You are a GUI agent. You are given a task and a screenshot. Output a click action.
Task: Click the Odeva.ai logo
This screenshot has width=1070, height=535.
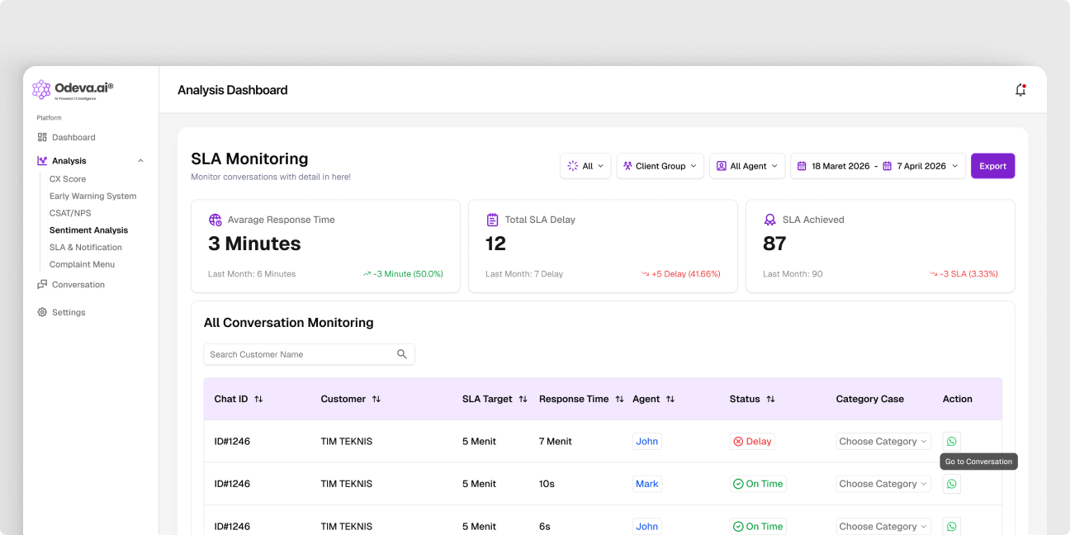coord(73,90)
